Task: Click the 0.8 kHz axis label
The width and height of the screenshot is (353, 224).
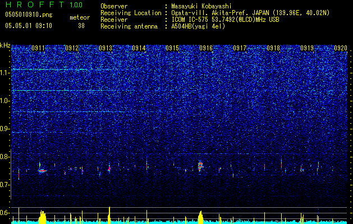Action: click(x=5, y=157)
